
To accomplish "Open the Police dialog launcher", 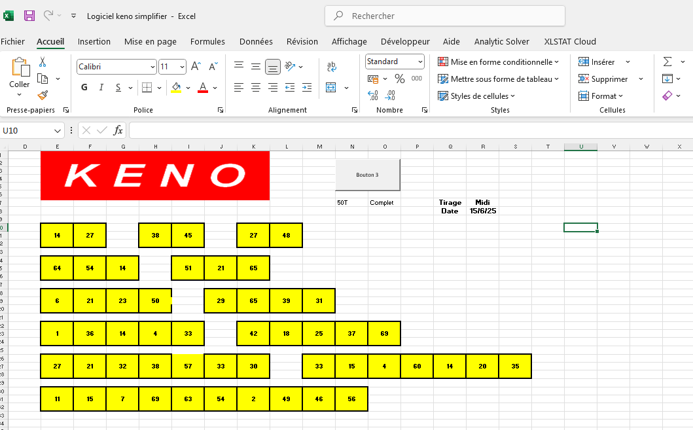I will (x=221, y=110).
